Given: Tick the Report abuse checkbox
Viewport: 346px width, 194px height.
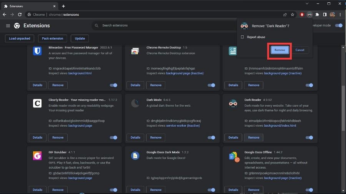Looking at the screenshot, I should click(242, 37).
